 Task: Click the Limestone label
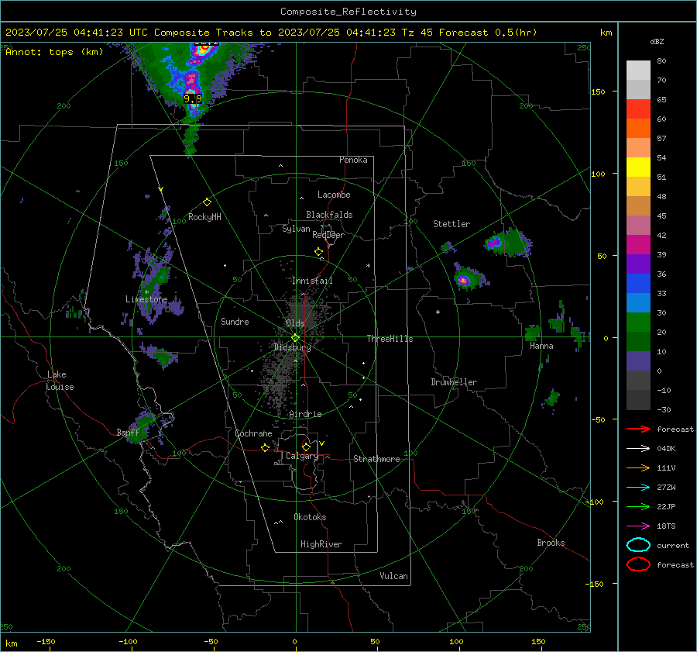pyautogui.click(x=146, y=299)
